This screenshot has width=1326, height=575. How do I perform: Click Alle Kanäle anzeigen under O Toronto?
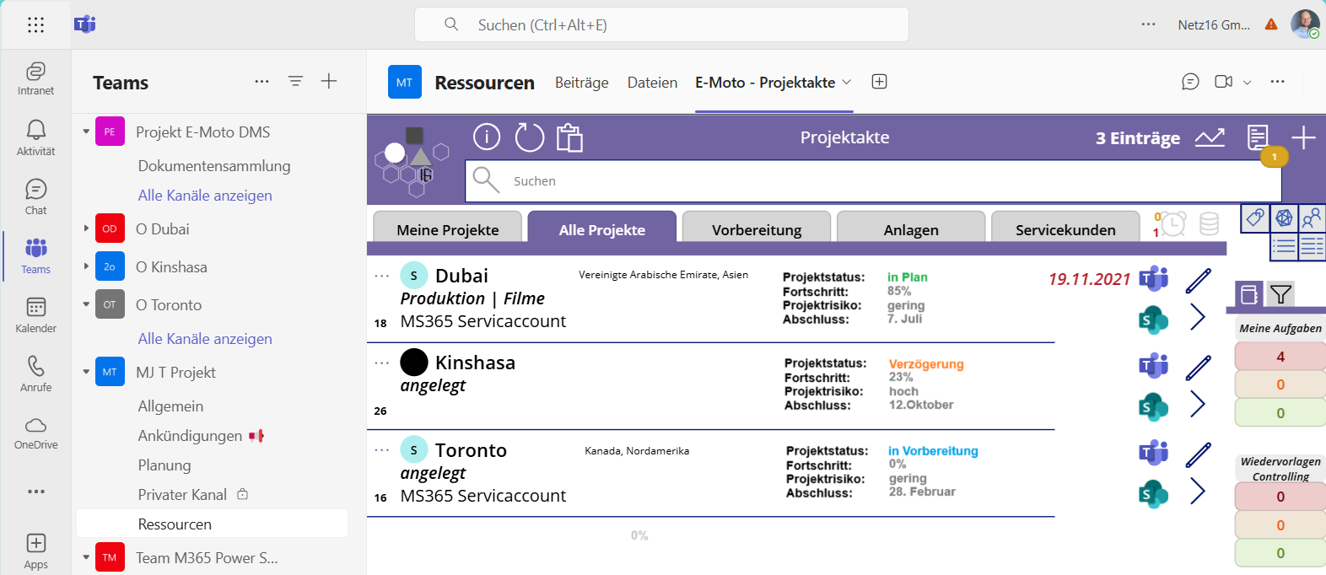click(205, 338)
